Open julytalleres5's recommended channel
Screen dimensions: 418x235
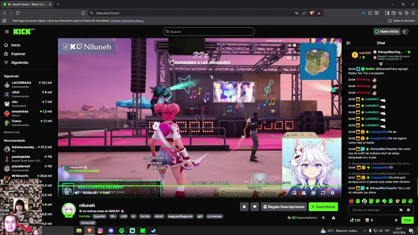coord(28,168)
